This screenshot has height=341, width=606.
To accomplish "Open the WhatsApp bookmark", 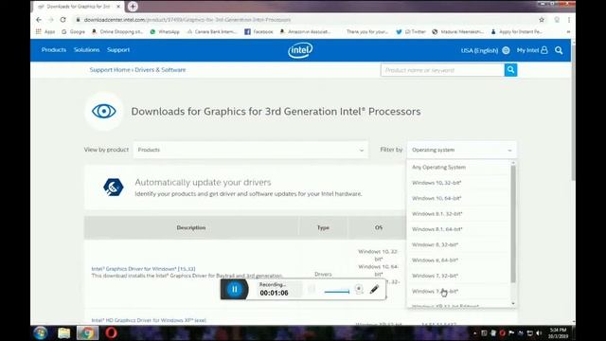I will tap(165, 31).
